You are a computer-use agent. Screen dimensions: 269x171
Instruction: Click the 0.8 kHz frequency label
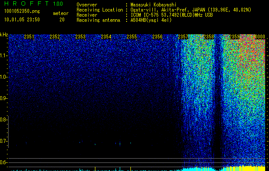(3, 120)
